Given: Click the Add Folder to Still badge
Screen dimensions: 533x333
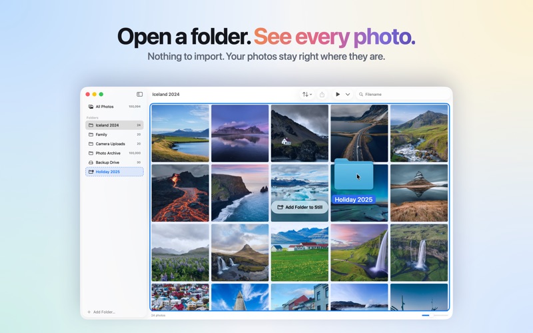Looking at the screenshot, I should click(300, 207).
